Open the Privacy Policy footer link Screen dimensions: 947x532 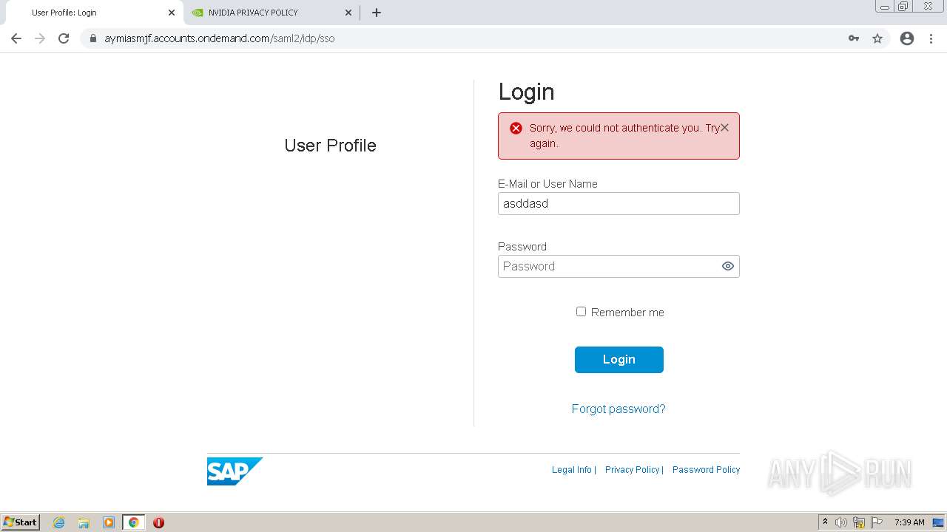point(632,470)
